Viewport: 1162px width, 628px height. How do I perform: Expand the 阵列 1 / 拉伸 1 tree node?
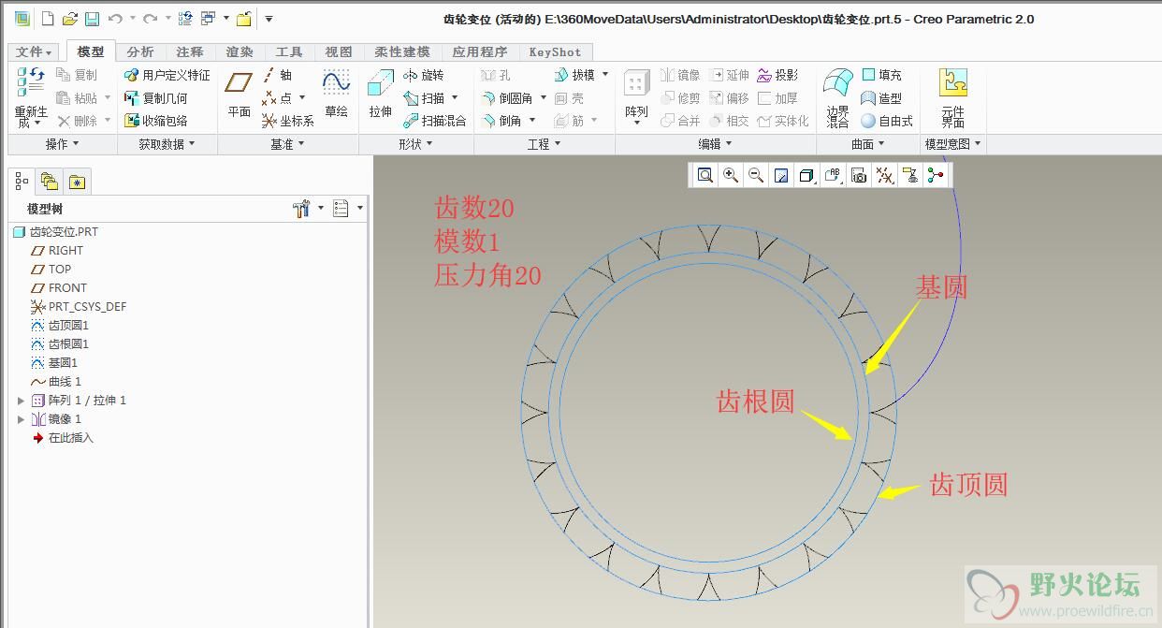pos(22,401)
